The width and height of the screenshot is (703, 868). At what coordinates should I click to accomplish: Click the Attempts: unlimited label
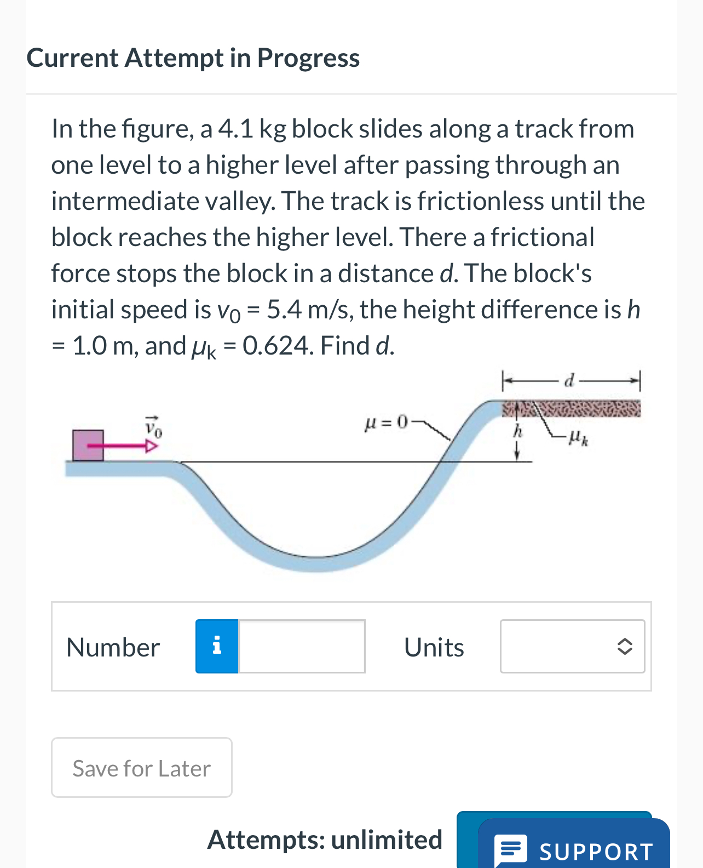pyautogui.click(x=324, y=838)
